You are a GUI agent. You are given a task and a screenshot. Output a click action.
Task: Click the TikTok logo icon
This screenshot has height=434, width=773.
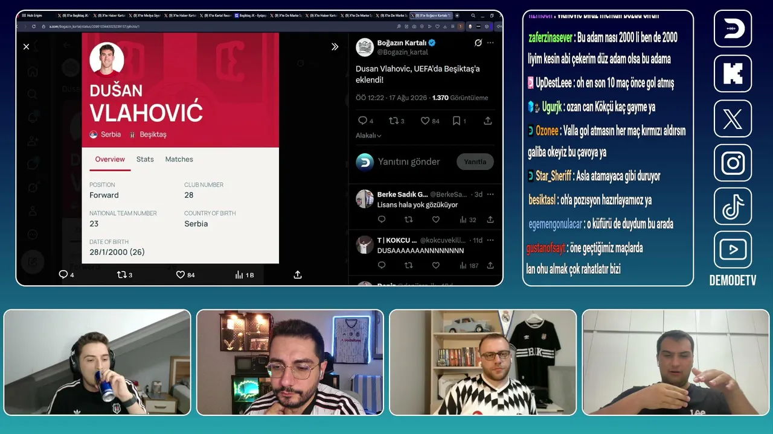[733, 206]
